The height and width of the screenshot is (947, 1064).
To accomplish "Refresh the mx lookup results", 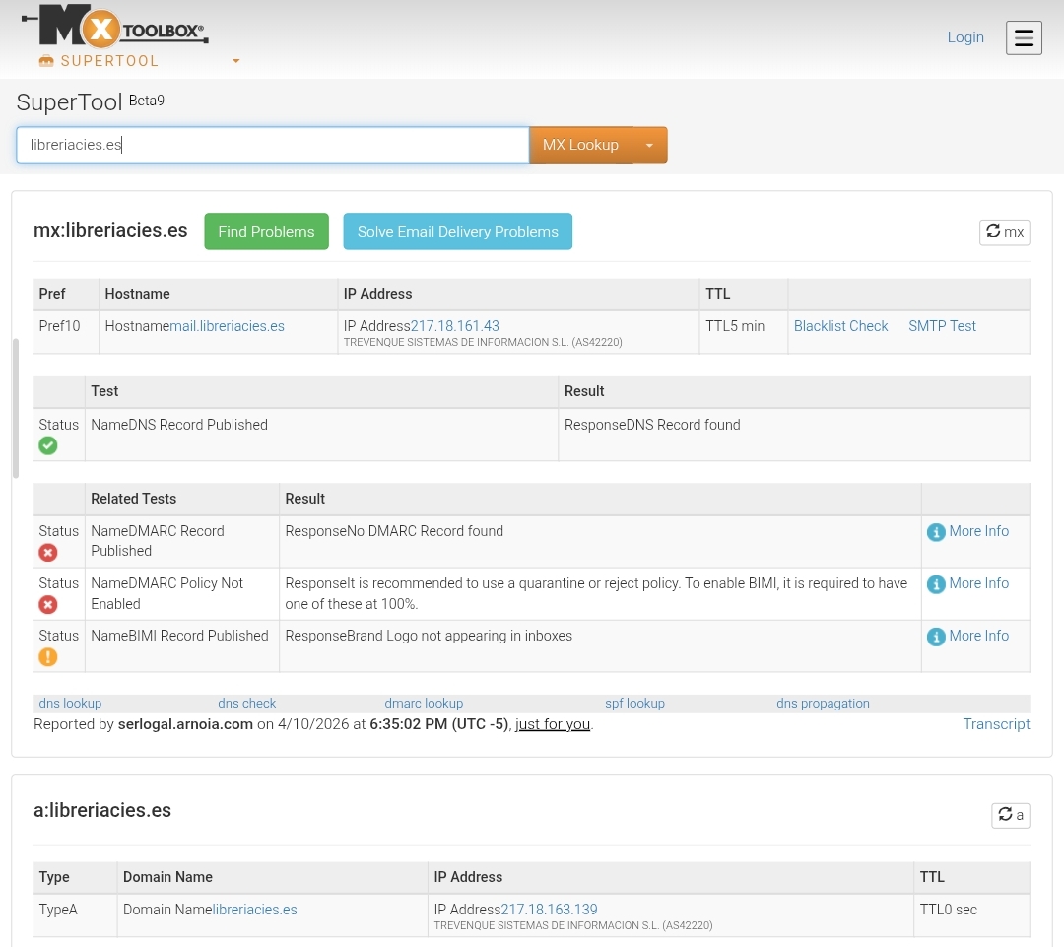I will click(x=1003, y=232).
